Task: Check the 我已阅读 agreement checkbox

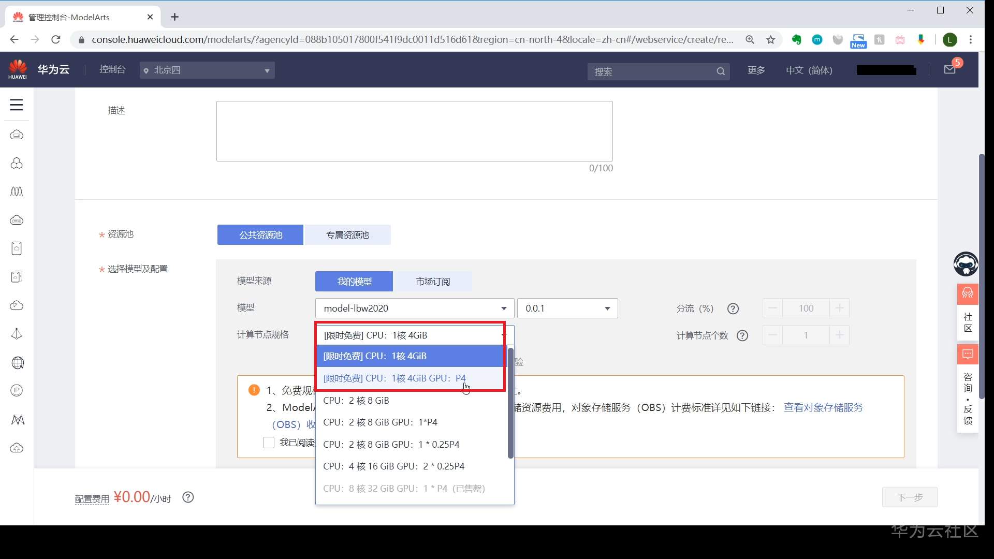Action: click(x=269, y=443)
